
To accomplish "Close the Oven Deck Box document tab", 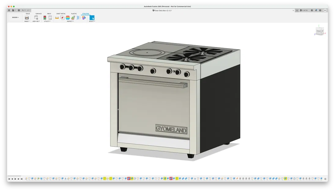I will 293,10.
